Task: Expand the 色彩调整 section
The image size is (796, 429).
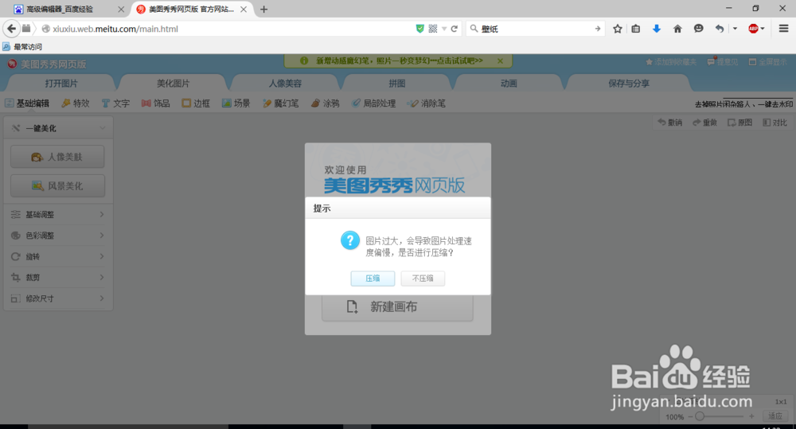Action: pos(57,236)
